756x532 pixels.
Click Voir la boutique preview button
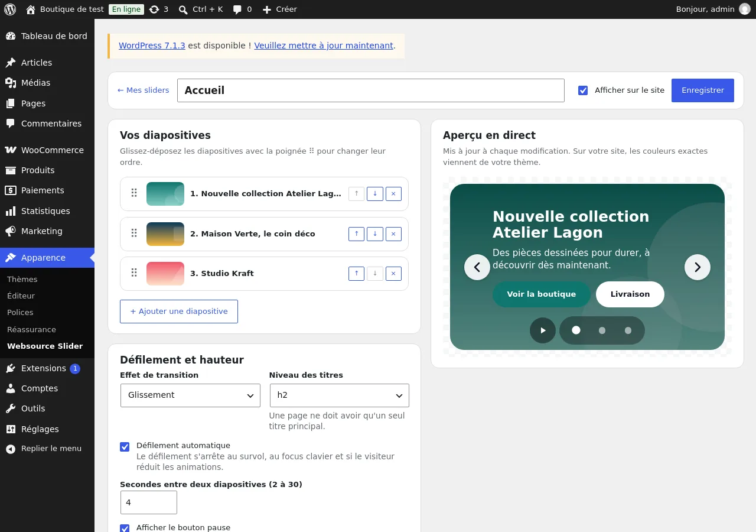(542, 294)
